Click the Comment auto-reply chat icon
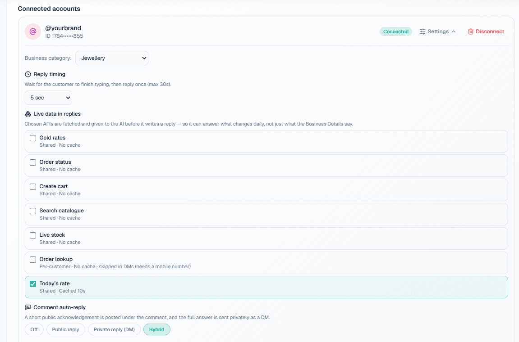Viewport: 519px width, 342px height. 28,307
